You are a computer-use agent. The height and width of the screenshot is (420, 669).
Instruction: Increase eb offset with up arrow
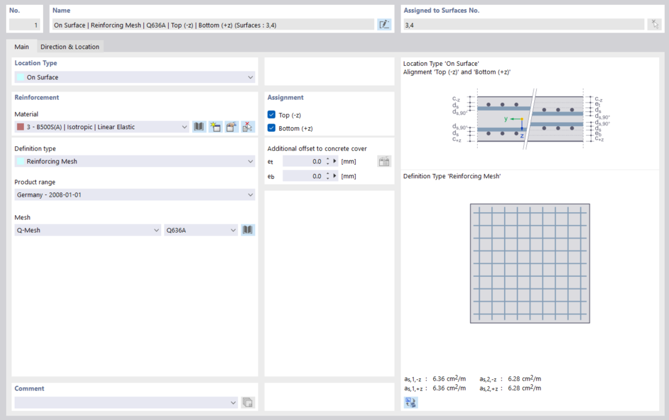pyautogui.click(x=327, y=173)
